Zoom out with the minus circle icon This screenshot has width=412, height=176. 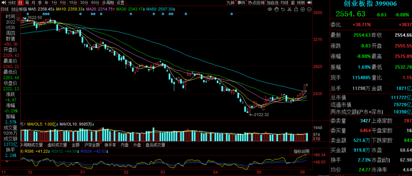[309, 10]
